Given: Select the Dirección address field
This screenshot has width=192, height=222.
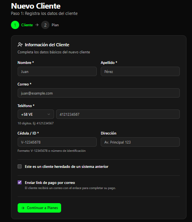Looking at the screenshot, I should click(140, 142).
